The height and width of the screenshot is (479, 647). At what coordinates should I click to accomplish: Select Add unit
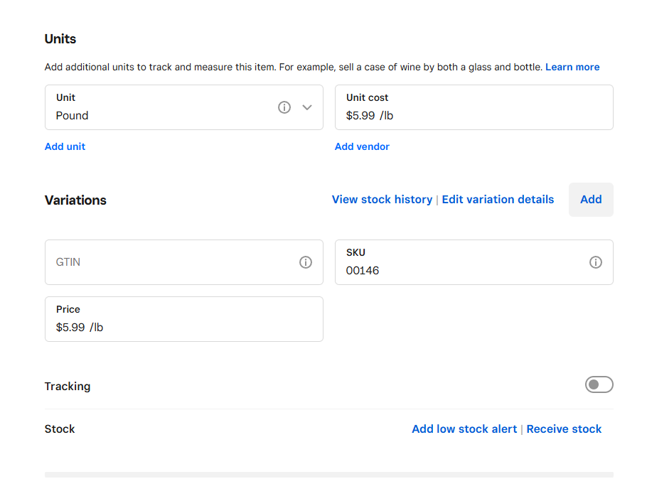65,146
